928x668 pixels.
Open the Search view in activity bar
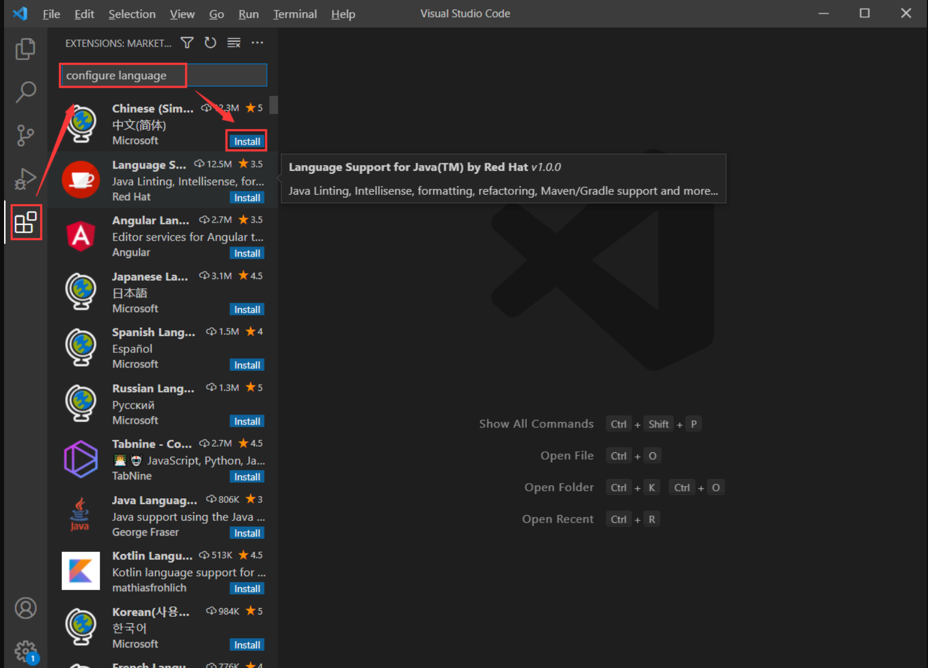tap(26, 92)
